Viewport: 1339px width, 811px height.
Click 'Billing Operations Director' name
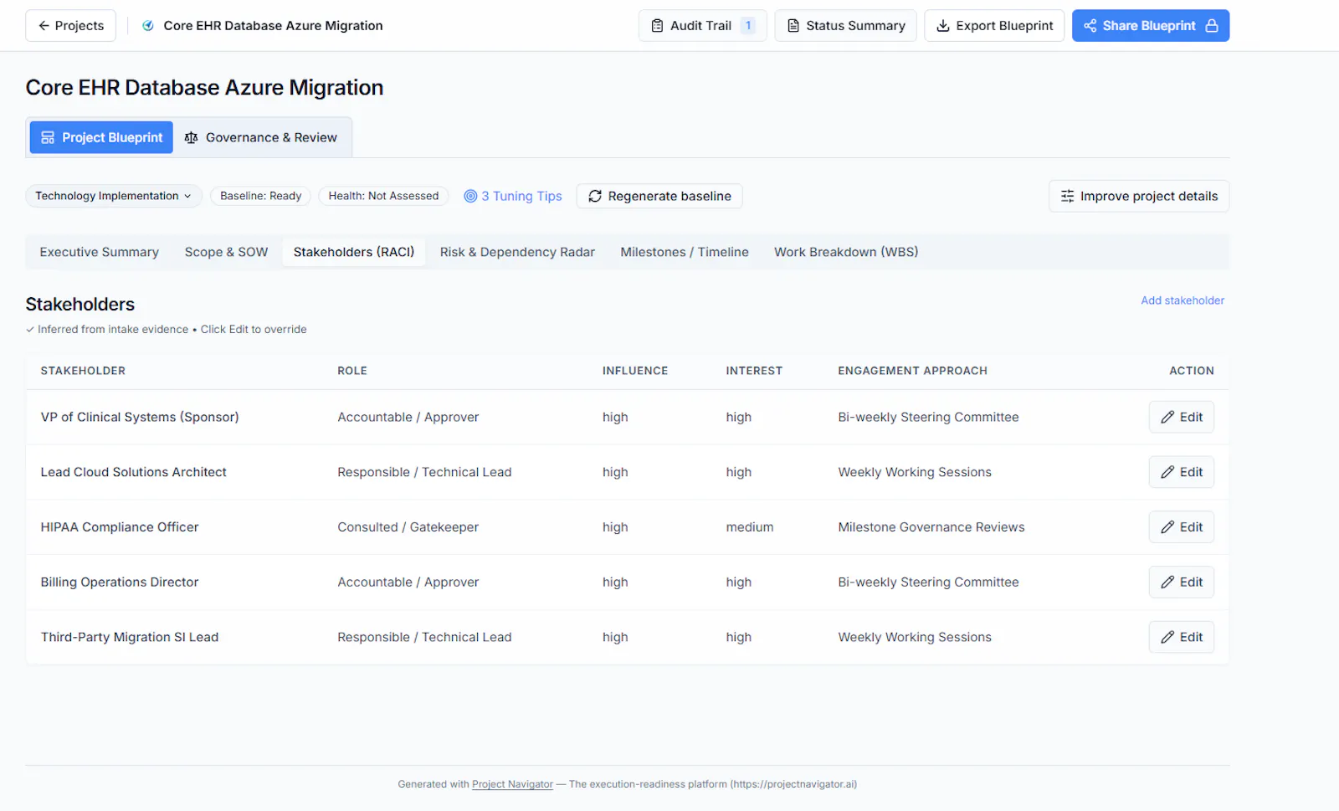(x=120, y=582)
